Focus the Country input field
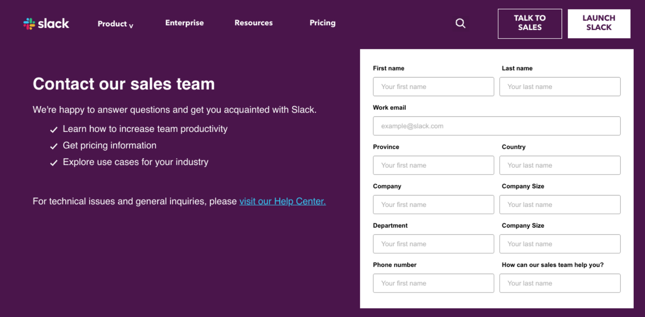 tap(560, 165)
